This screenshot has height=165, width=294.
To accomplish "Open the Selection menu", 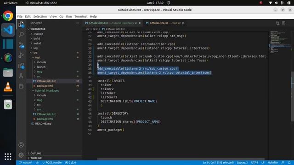I will 40,16.
